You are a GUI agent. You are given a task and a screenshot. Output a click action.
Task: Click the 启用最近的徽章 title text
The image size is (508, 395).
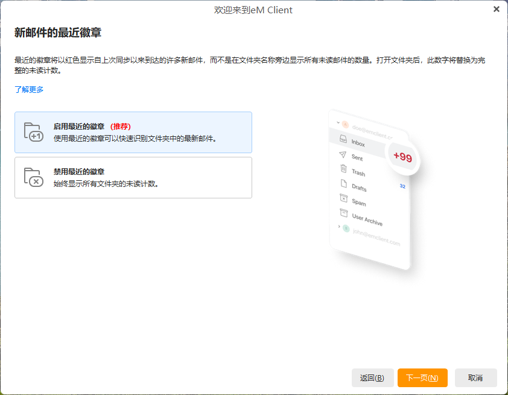tap(78, 126)
